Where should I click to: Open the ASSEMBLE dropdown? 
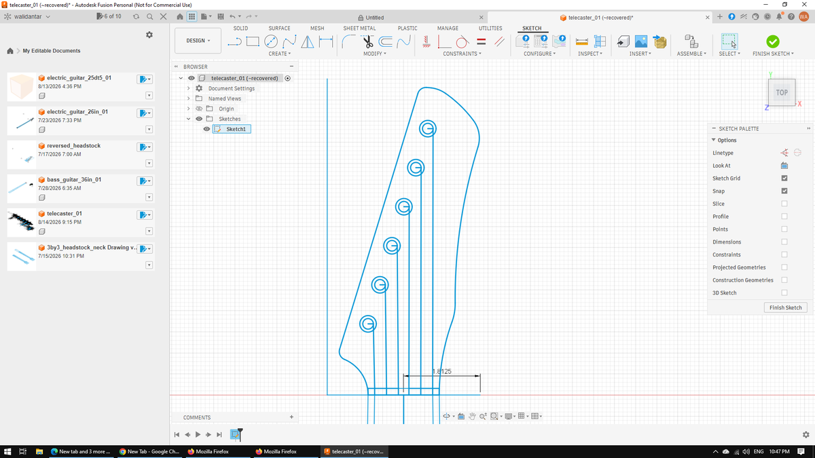coord(692,54)
